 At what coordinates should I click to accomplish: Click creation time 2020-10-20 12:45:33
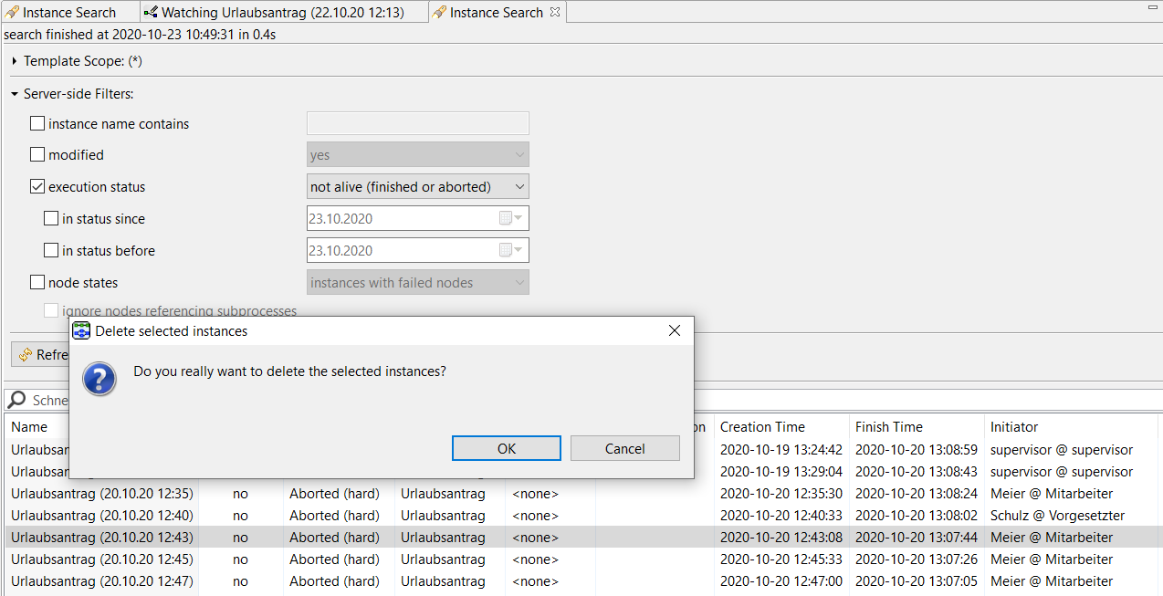[x=781, y=559]
